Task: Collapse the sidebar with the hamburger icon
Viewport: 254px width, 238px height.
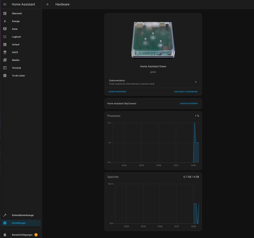Action: click(5, 4)
